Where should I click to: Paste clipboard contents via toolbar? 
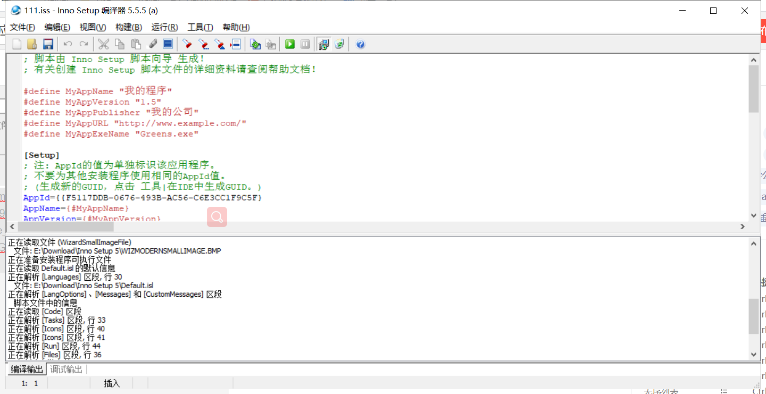[x=136, y=44]
